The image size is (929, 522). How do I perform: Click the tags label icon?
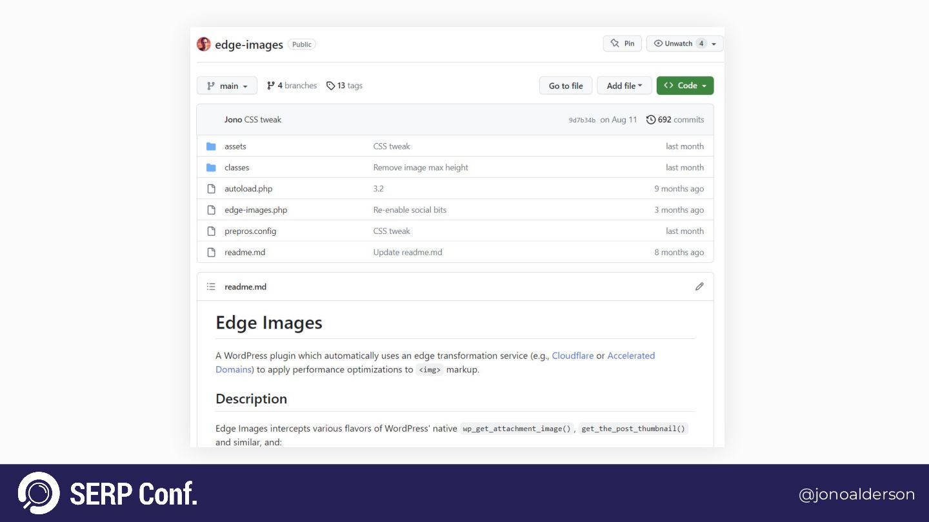331,86
